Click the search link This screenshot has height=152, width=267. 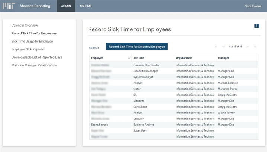point(94,47)
